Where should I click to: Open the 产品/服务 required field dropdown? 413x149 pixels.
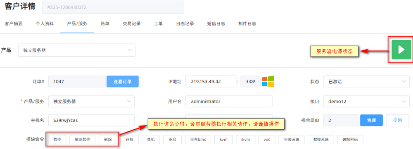[x=91, y=101]
